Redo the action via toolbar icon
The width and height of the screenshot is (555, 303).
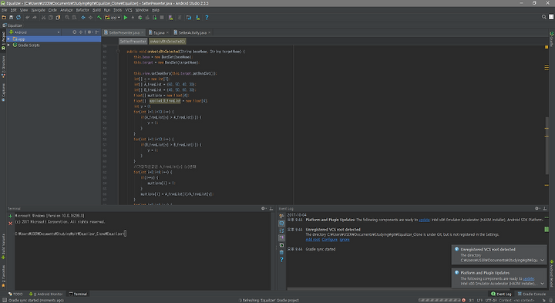click(x=35, y=17)
